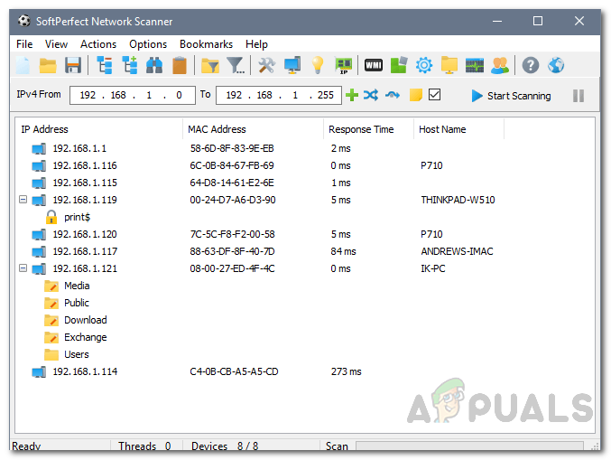Open help with question mark icon
The width and height of the screenshot is (611, 460).
(x=531, y=65)
